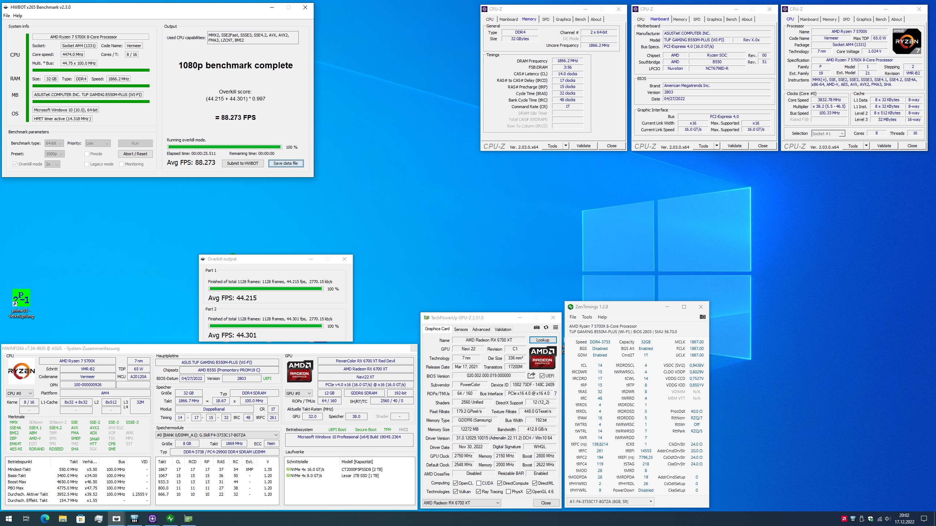936x526 pixels.
Task: Click Save data file button
Action: pyautogui.click(x=286, y=163)
